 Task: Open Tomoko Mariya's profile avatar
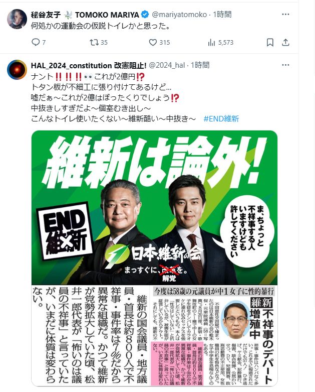[x=17, y=19]
